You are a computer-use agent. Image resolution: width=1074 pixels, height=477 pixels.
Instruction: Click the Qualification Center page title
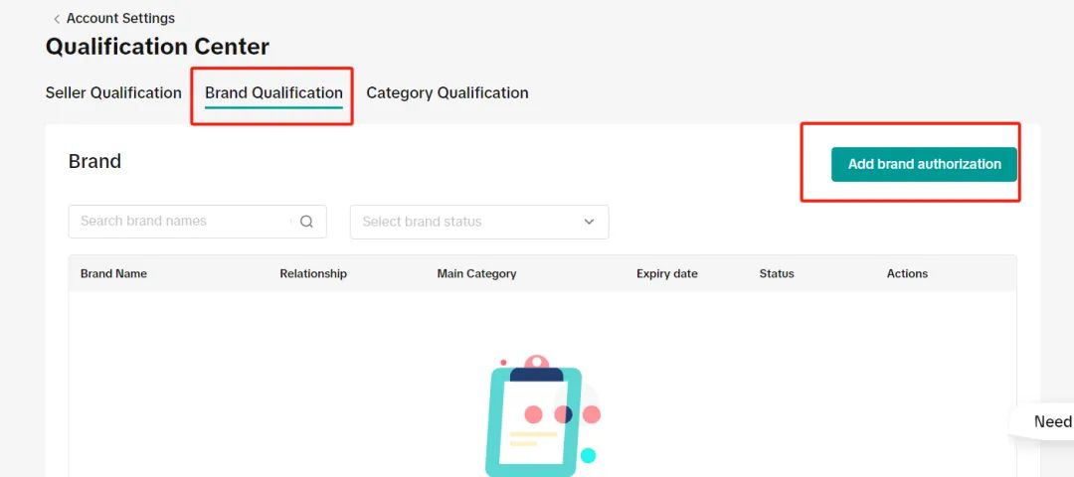click(x=157, y=47)
